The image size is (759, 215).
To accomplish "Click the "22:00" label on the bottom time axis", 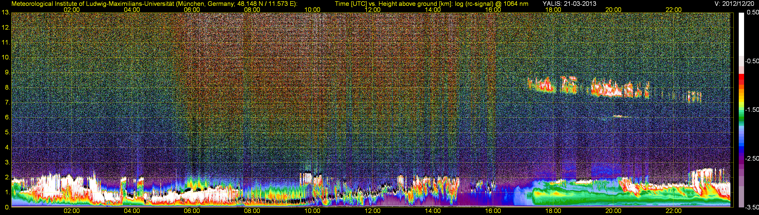I will click(x=673, y=211).
